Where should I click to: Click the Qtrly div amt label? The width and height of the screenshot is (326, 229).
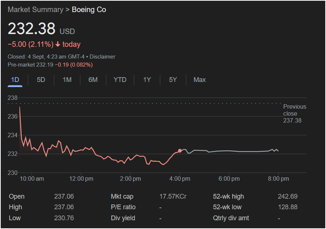point(231,218)
